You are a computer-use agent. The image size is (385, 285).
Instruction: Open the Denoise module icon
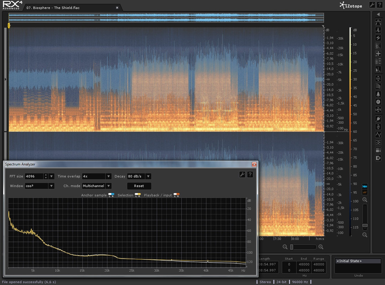click(378, 46)
